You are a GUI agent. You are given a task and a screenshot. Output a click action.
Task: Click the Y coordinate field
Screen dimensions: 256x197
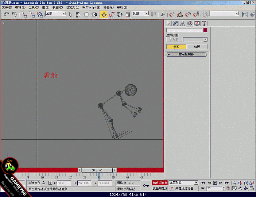(84, 183)
